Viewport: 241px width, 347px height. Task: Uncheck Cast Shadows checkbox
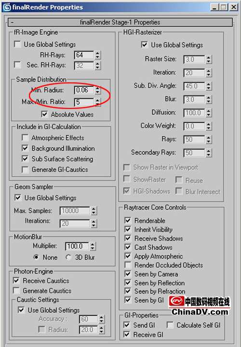[128, 247]
